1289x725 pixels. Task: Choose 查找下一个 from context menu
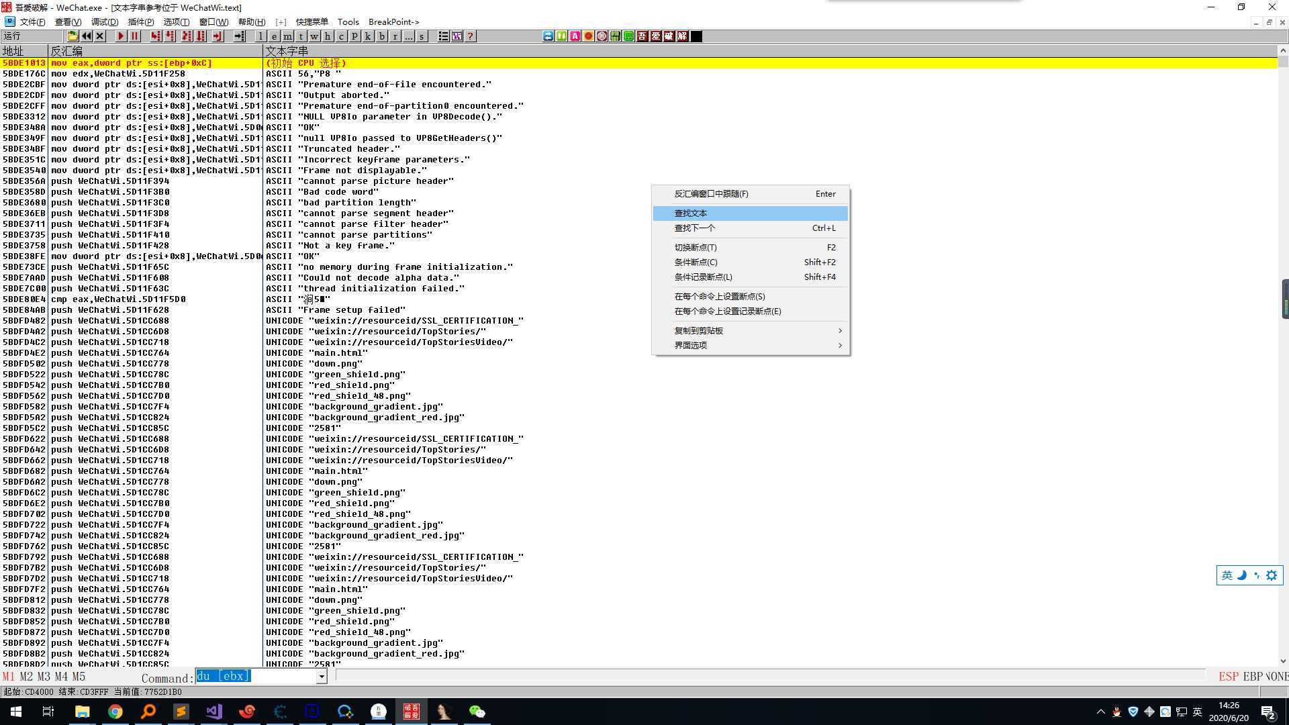pos(751,228)
